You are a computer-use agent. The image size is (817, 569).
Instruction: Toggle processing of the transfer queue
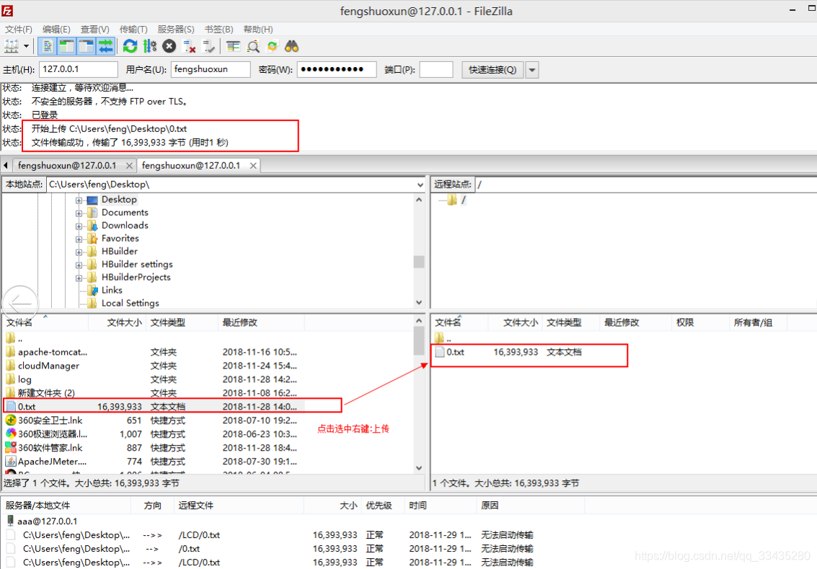[150, 46]
